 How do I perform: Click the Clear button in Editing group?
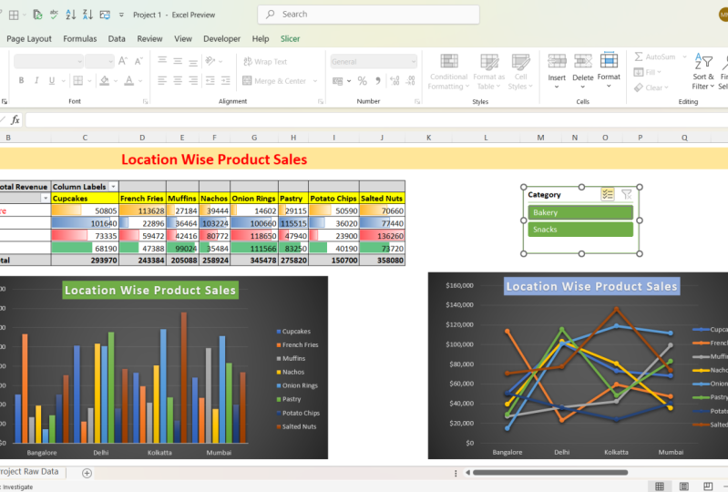pos(651,87)
